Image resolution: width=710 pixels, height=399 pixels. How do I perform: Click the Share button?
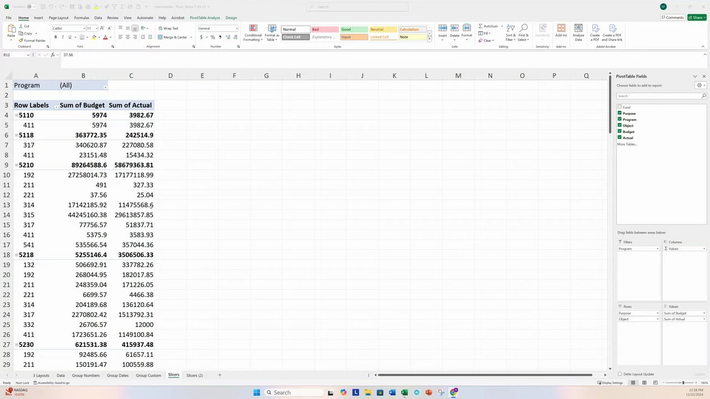[x=697, y=17]
